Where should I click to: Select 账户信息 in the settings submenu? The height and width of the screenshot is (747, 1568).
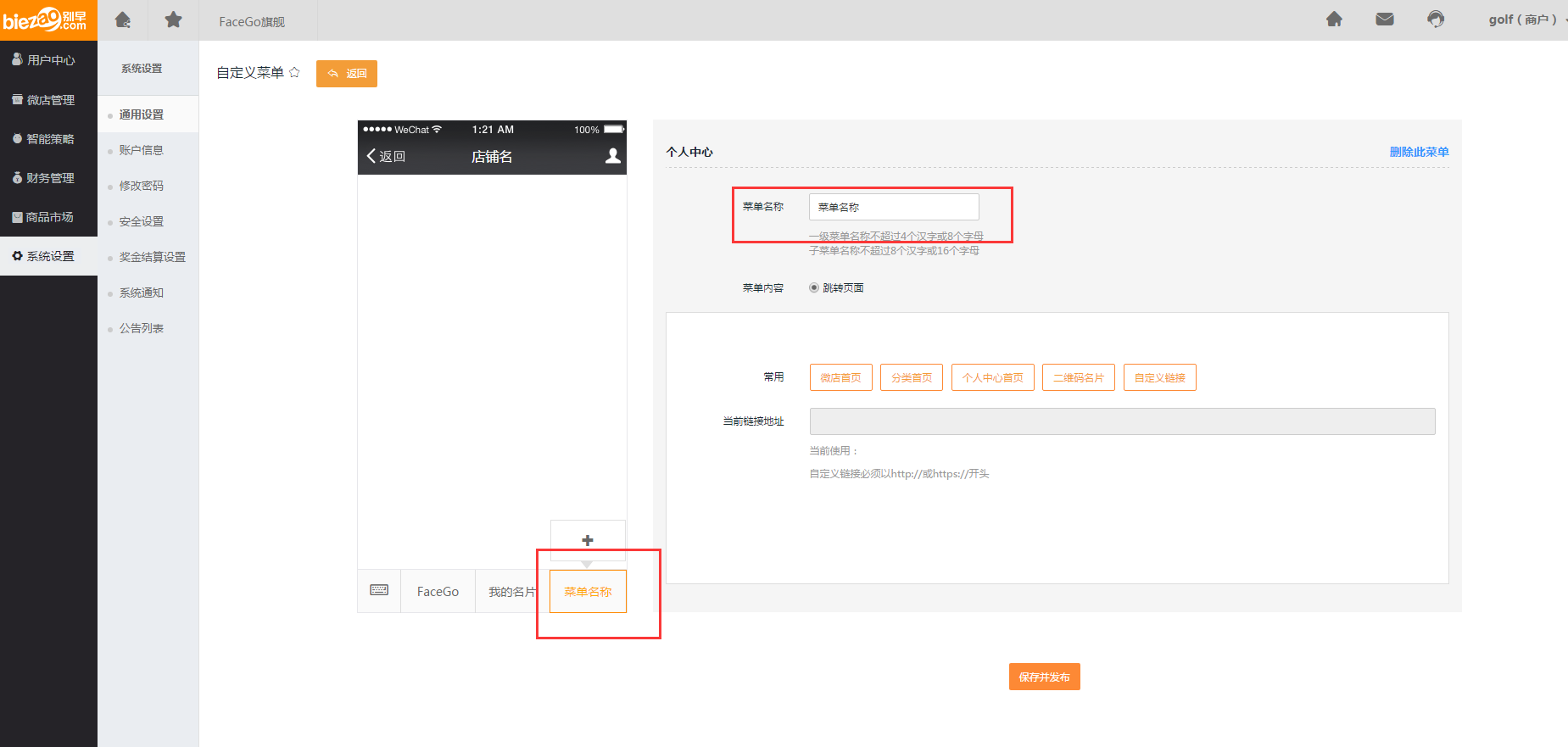[x=141, y=150]
